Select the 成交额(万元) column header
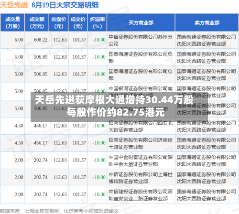 click(x=37, y=22)
